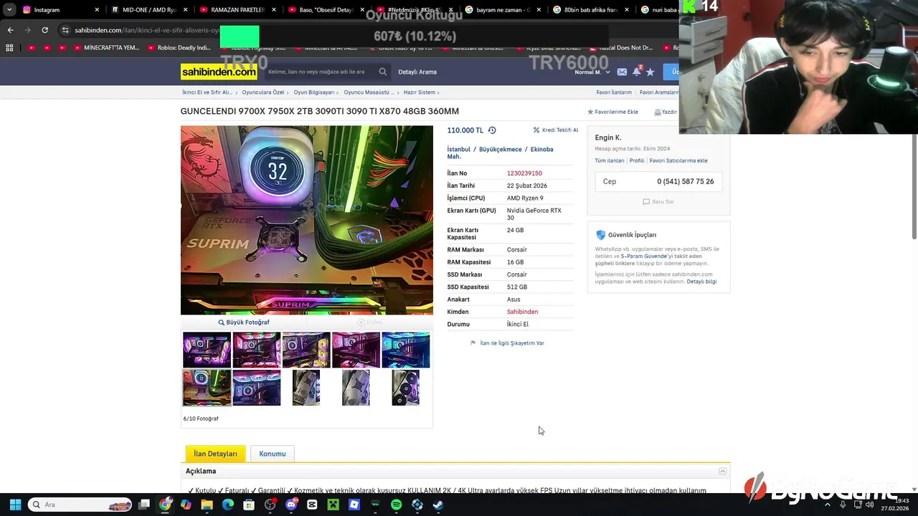The height and width of the screenshot is (516, 918).
Task: Click İlan ile İlgili Şikayetim Var
Action: 507,343
